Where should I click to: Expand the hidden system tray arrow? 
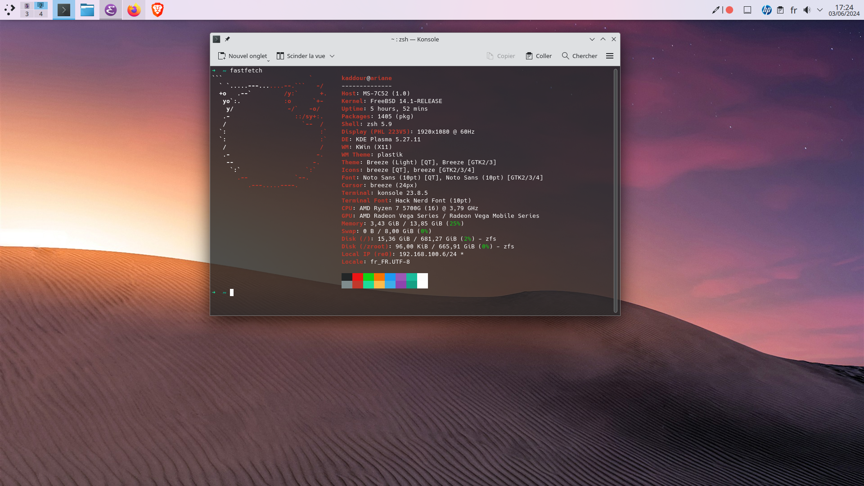coord(820,10)
